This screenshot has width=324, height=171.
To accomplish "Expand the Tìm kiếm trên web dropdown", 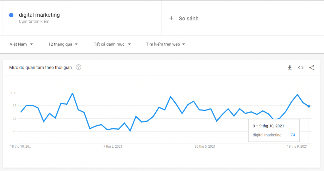I will [165, 44].
